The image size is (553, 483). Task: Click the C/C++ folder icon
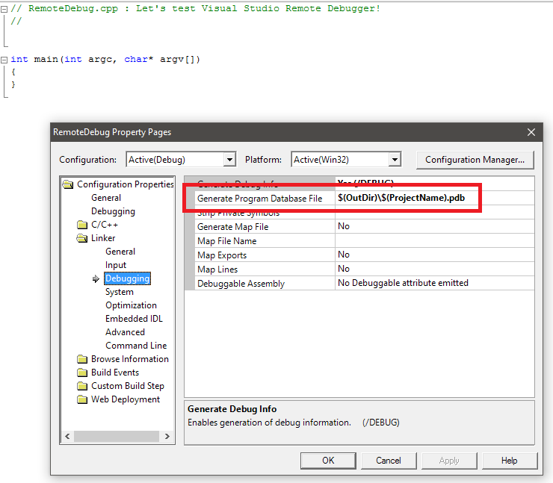coord(82,225)
